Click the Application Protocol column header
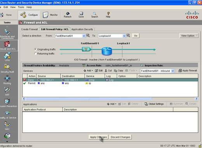202x148 pixels. (x=42, y=110)
